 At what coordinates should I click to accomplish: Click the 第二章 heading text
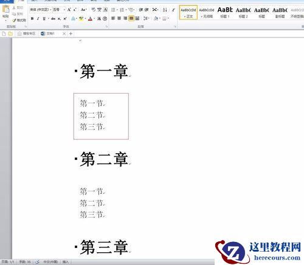coord(104,159)
